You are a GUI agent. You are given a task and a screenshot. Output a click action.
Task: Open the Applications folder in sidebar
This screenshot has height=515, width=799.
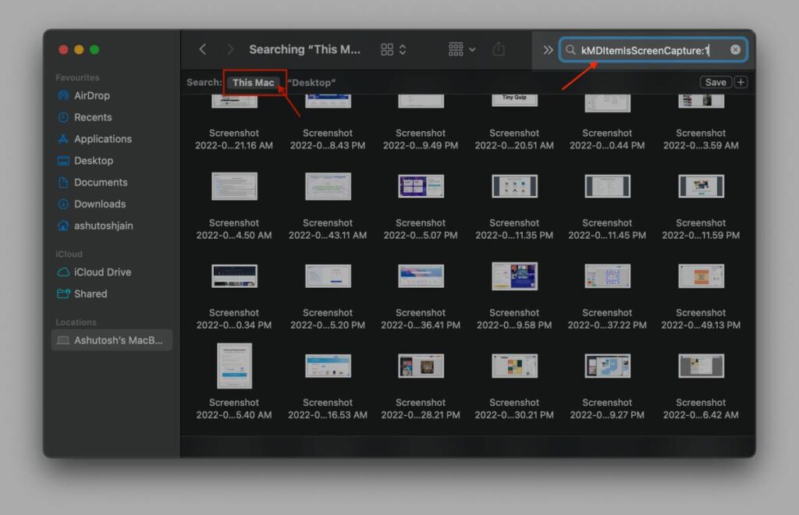coord(102,139)
